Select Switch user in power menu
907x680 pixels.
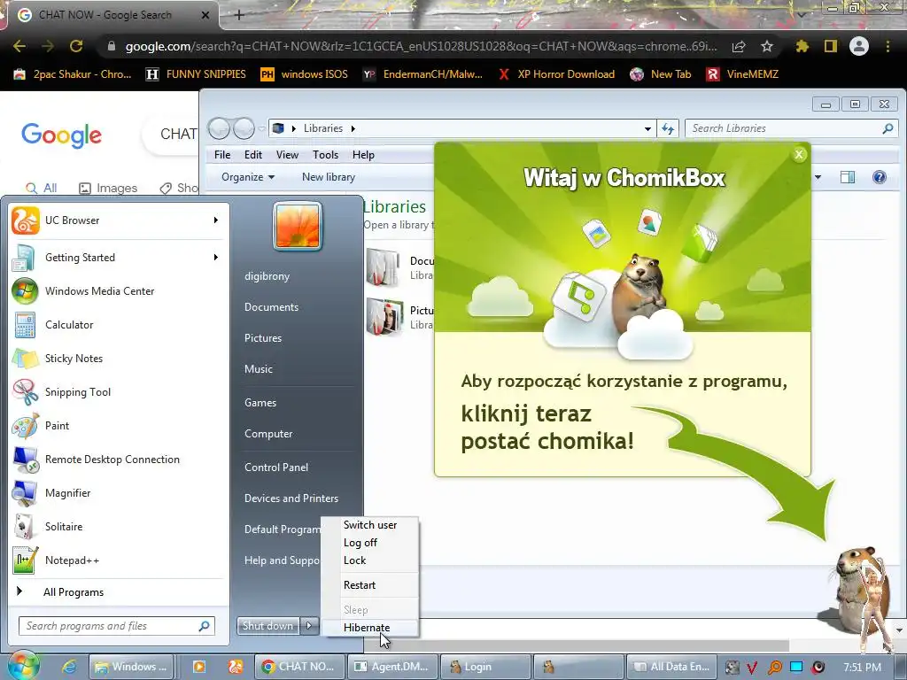click(x=370, y=525)
